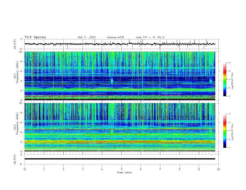
Task: Click the lower color bar beside ch.2
Action: [x=225, y=131]
